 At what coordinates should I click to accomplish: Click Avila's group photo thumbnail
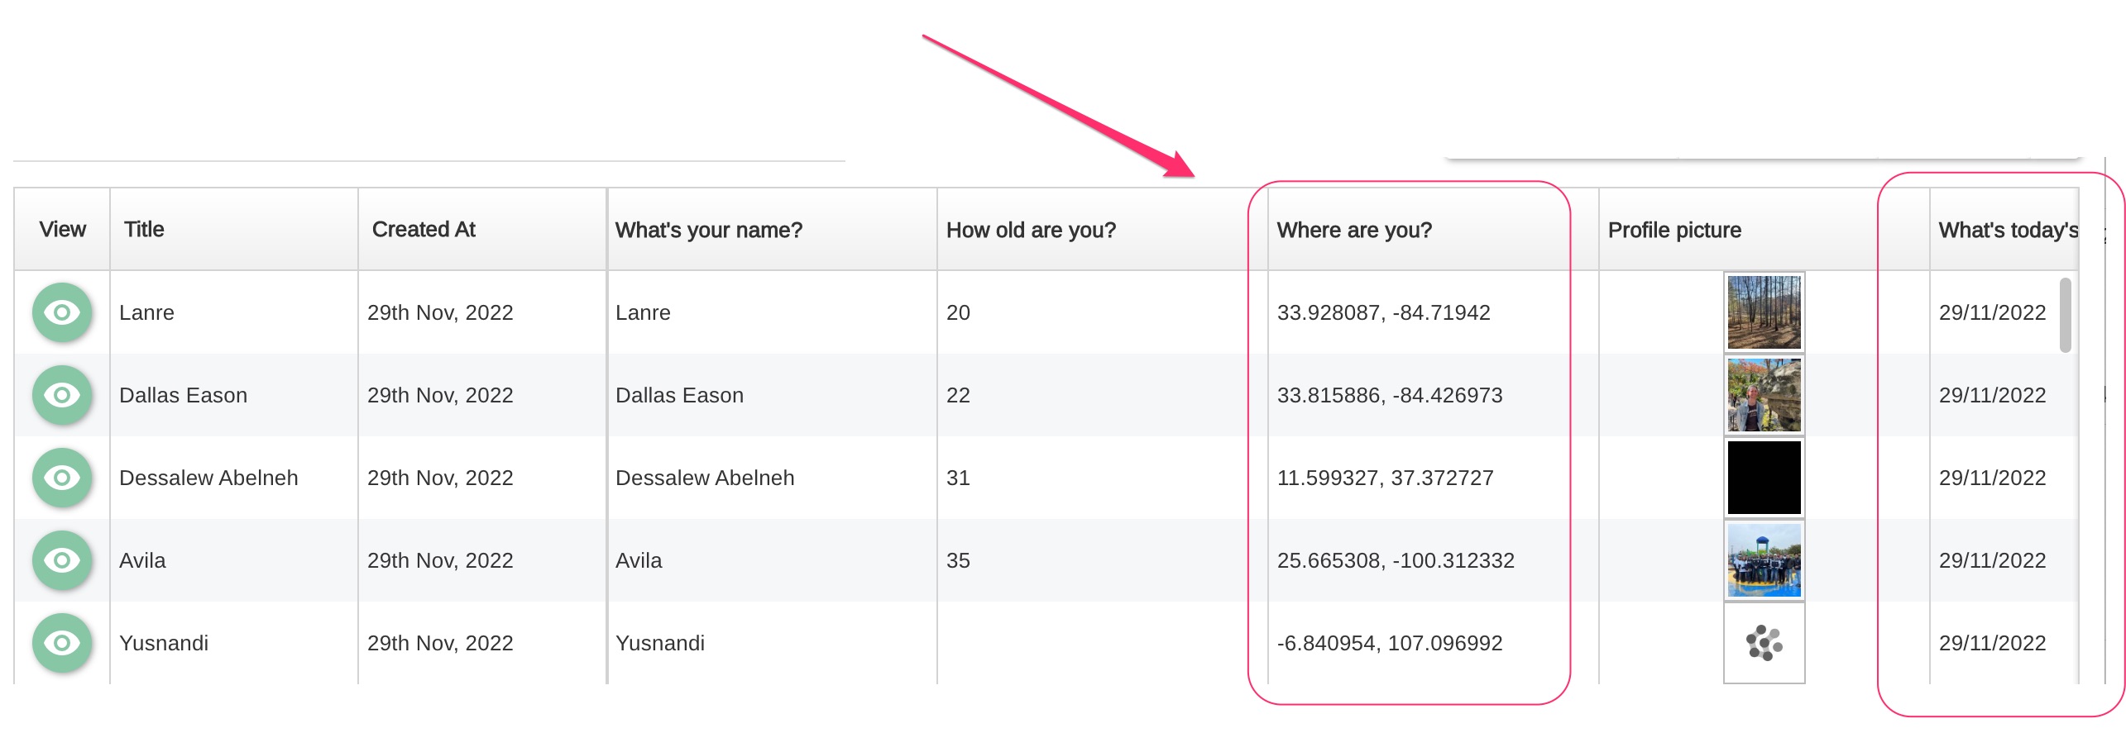pos(1764,560)
